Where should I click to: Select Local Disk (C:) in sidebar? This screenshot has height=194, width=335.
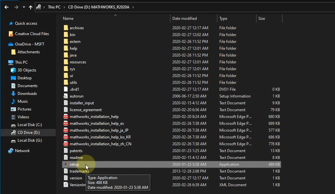tap(30, 125)
